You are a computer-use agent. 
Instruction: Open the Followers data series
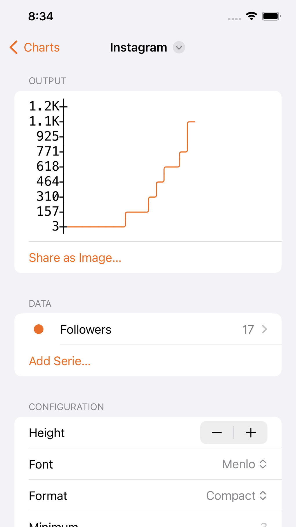click(86, 330)
